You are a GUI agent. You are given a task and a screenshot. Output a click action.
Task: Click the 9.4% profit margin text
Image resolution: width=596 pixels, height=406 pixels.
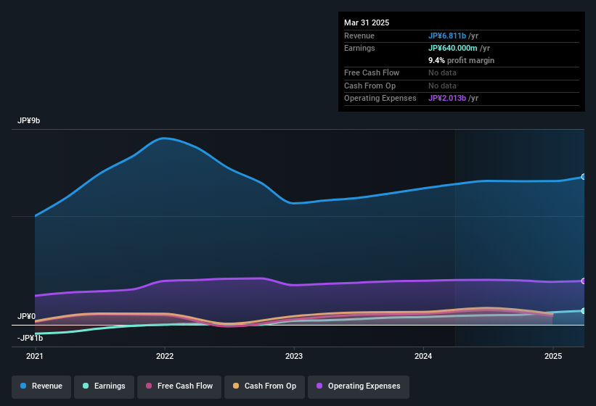[461, 60]
